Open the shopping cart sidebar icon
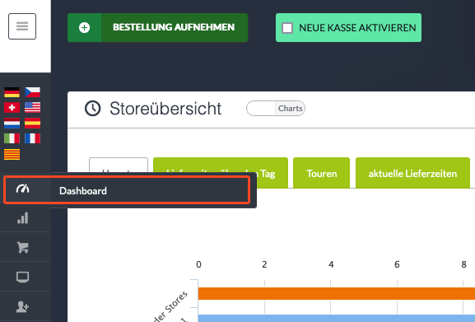The height and width of the screenshot is (322, 475). pos(23,247)
